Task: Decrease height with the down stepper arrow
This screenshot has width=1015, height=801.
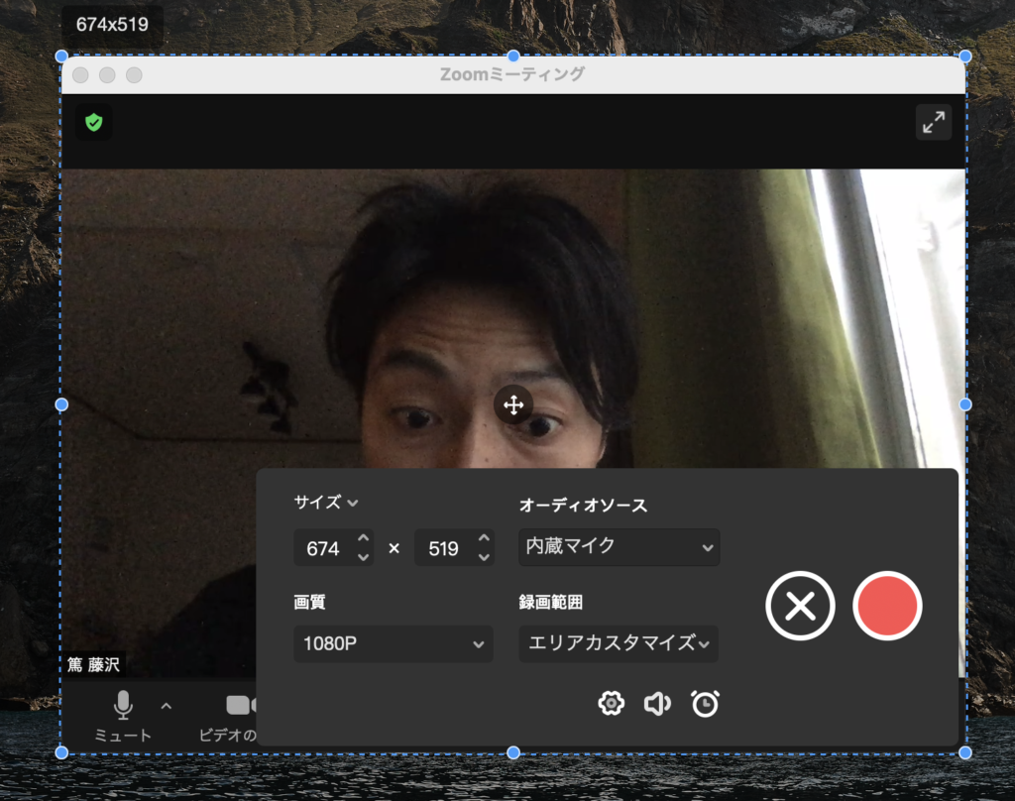Action: tap(484, 557)
